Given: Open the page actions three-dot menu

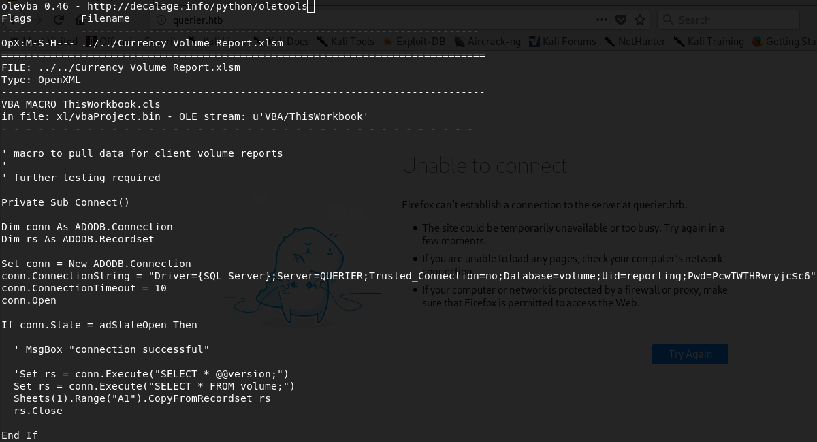Looking at the screenshot, I should point(603,20).
